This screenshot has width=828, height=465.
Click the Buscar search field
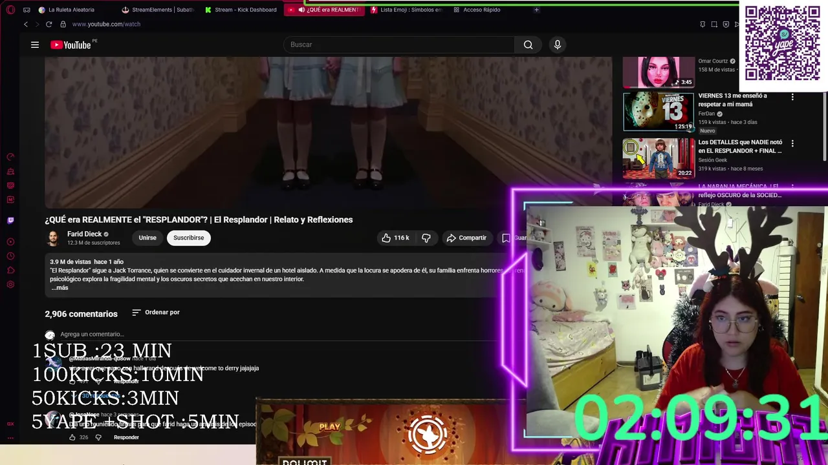click(x=399, y=45)
